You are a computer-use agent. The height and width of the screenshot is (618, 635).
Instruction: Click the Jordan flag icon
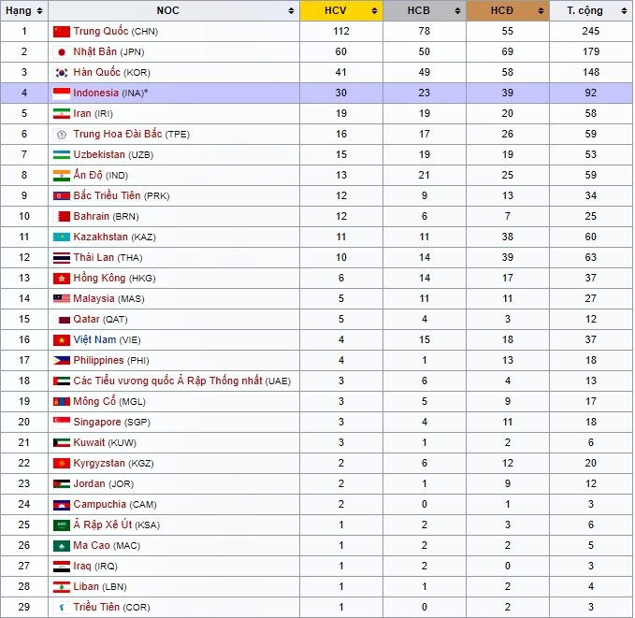point(62,484)
